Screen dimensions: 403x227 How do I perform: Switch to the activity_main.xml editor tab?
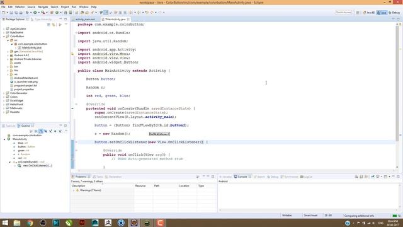(x=85, y=20)
